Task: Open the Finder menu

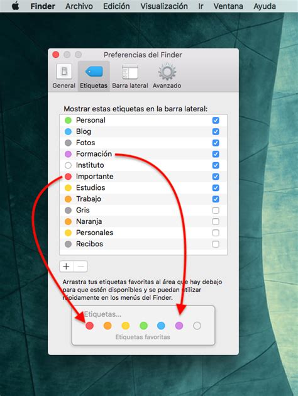Action: pos(43,6)
